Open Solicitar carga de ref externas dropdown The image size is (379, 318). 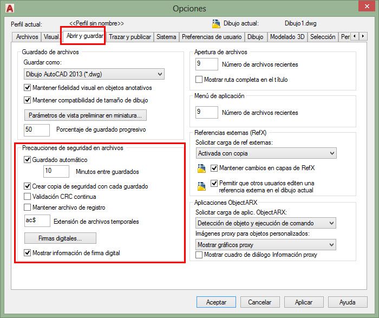pos(266,153)
